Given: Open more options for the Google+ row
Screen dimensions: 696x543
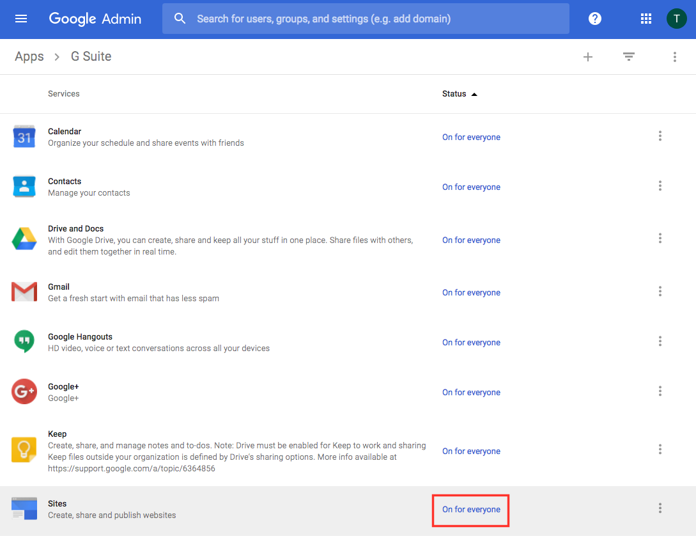Looking at the screenshot, I should 660,391.
